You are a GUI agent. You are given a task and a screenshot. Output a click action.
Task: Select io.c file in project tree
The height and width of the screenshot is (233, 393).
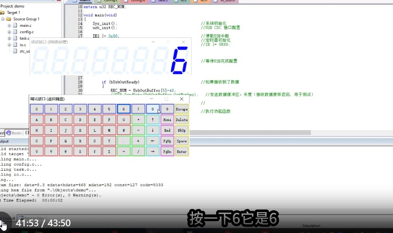[x=23, y=45]
